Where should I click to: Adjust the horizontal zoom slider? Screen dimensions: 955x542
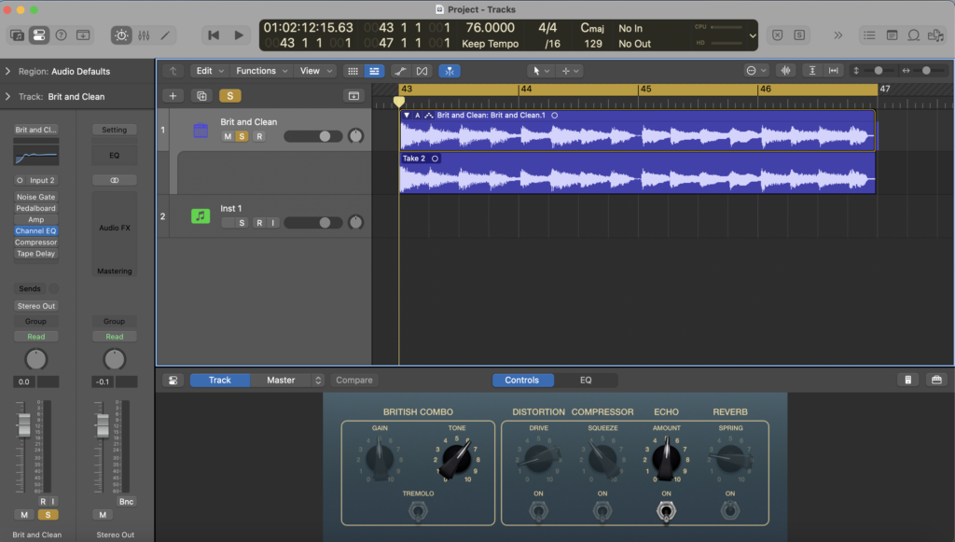pos(926,71)
